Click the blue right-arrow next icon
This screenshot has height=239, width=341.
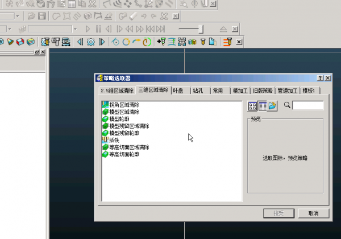[102, 42]
